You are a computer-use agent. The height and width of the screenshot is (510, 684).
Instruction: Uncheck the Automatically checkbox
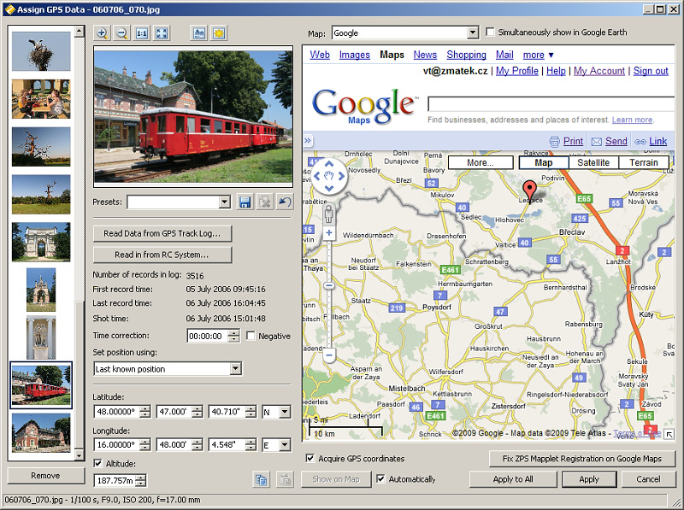pos(380,479)
